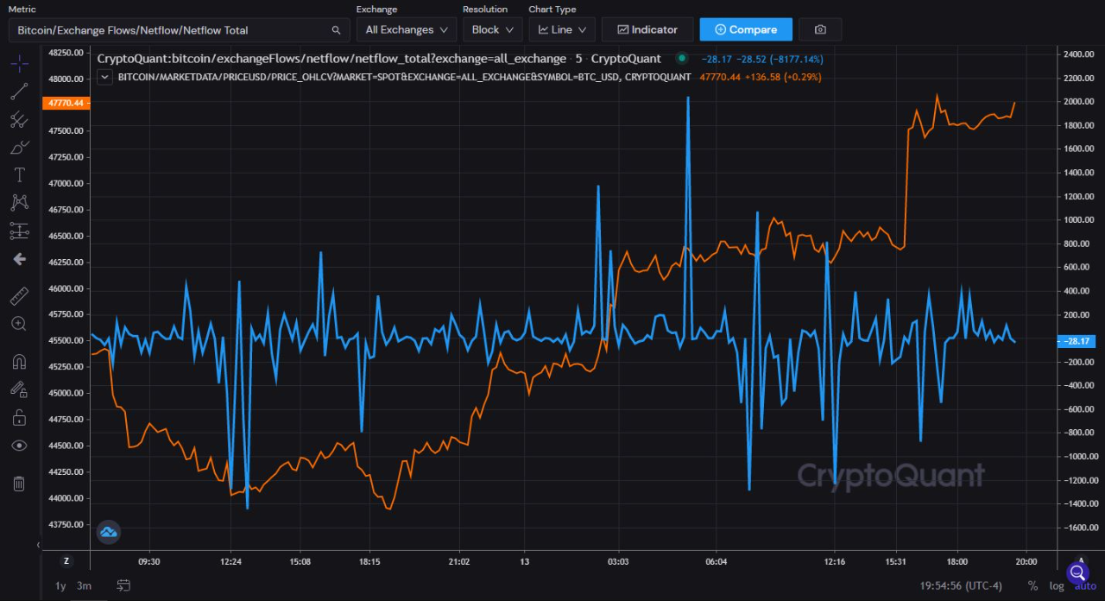Select the text annotation tool
The height and width of the screenshot is (601, 1105).
18,174
